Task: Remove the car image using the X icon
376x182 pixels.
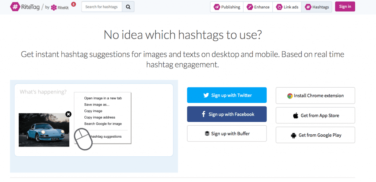Action: tap(68, 114)
